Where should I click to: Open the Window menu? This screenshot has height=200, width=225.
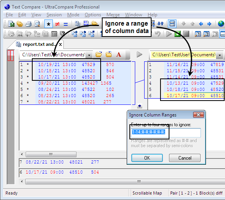[x=134, y=15]
